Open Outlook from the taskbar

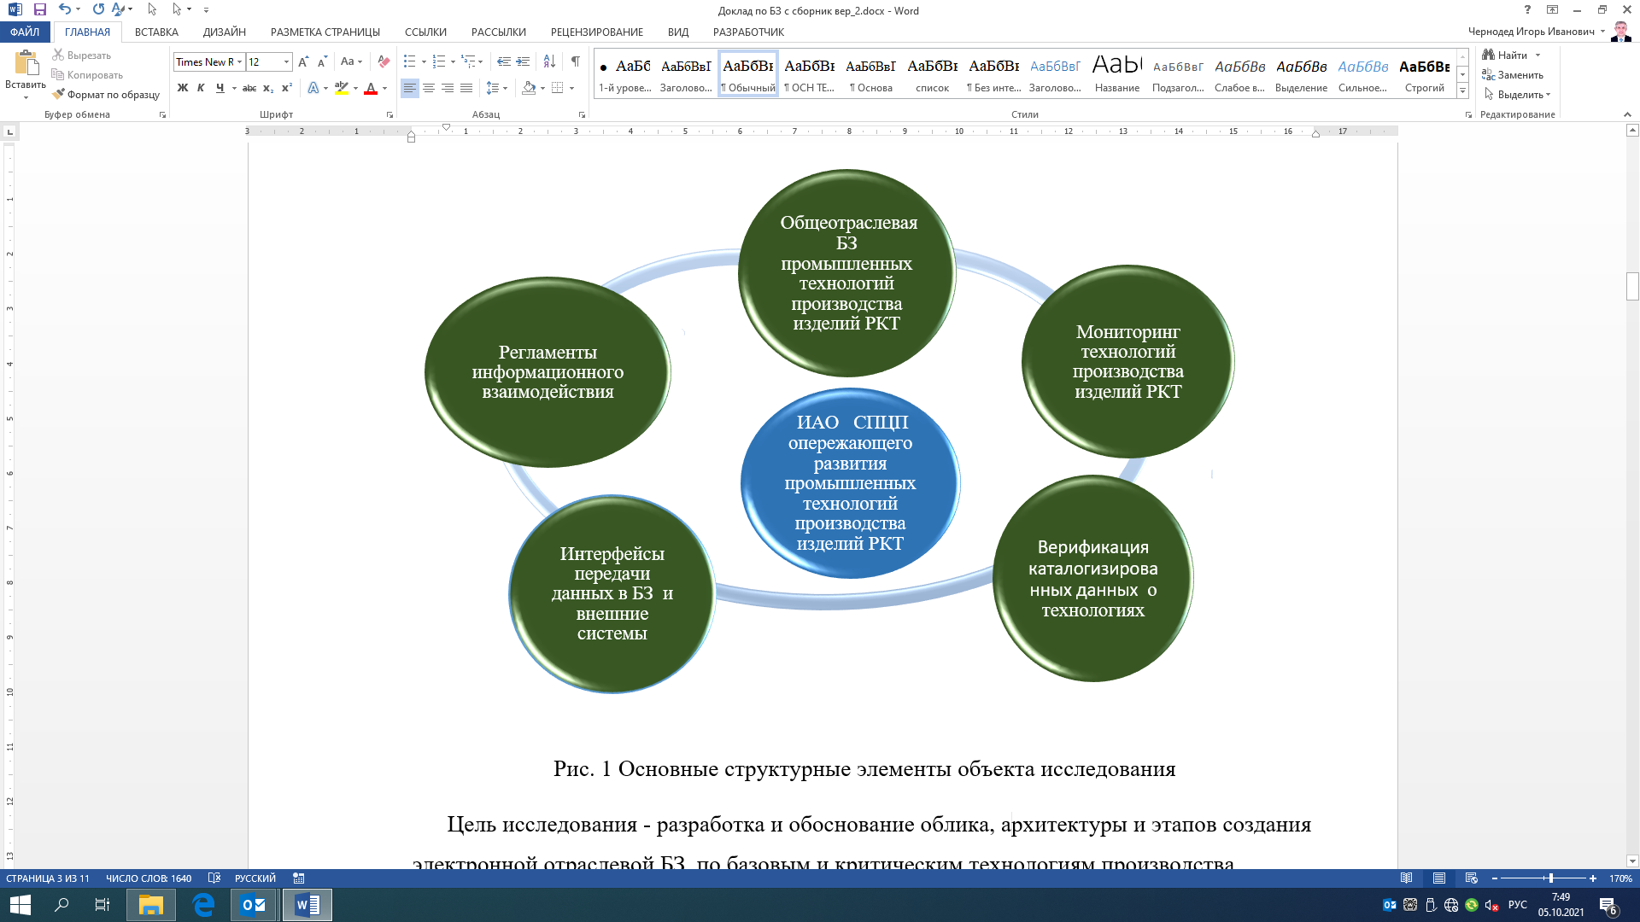coord(254,905)
